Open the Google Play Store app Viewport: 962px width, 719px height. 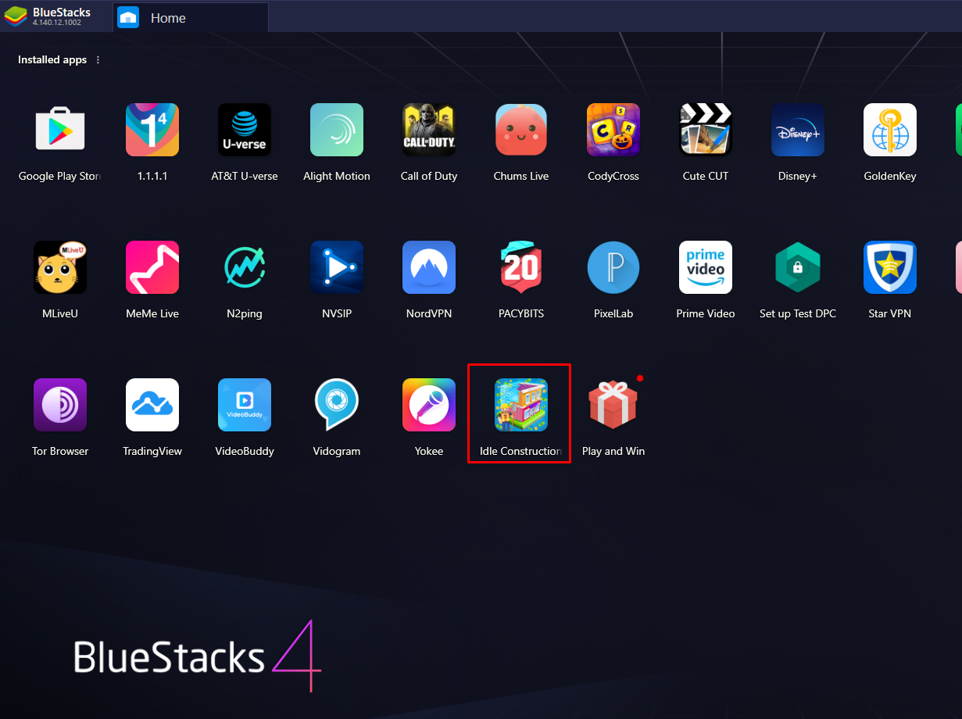click(60, 130)
